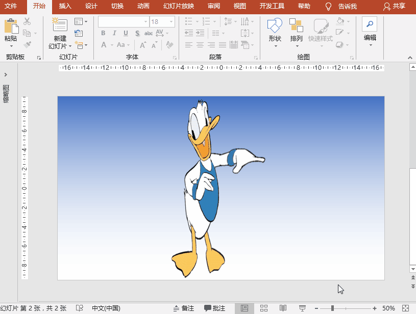This screenshot has height=314, width=416.
Task: Open the font color dropdown arrow
Action: pyautogui.click(x=112, y=45)
